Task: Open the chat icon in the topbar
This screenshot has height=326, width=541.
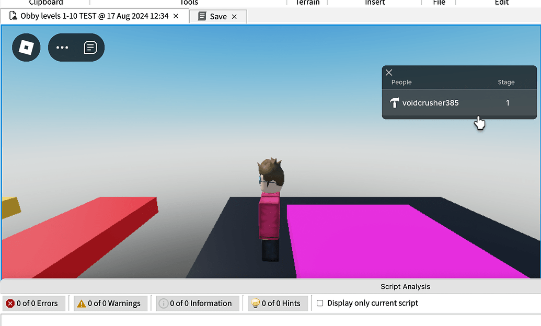Action: (90, 47)
